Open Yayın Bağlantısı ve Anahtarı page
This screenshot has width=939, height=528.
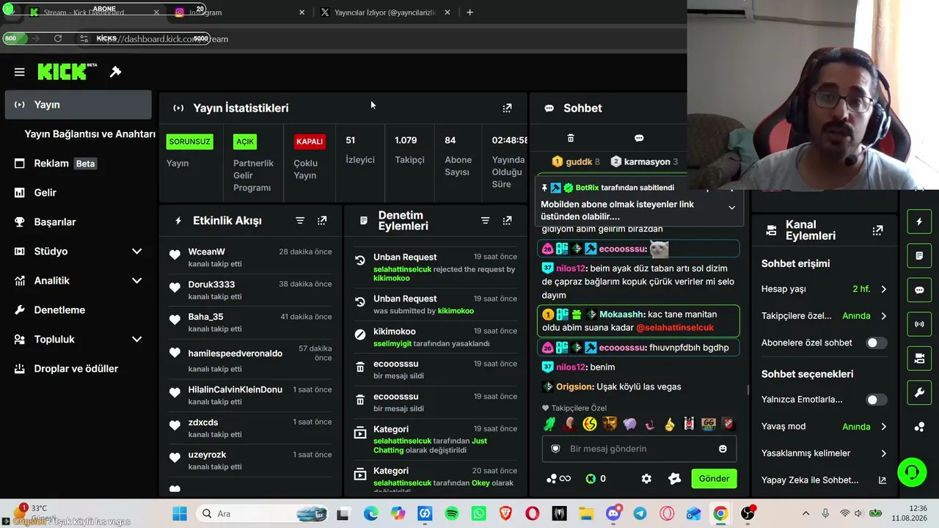click(89, 133)
